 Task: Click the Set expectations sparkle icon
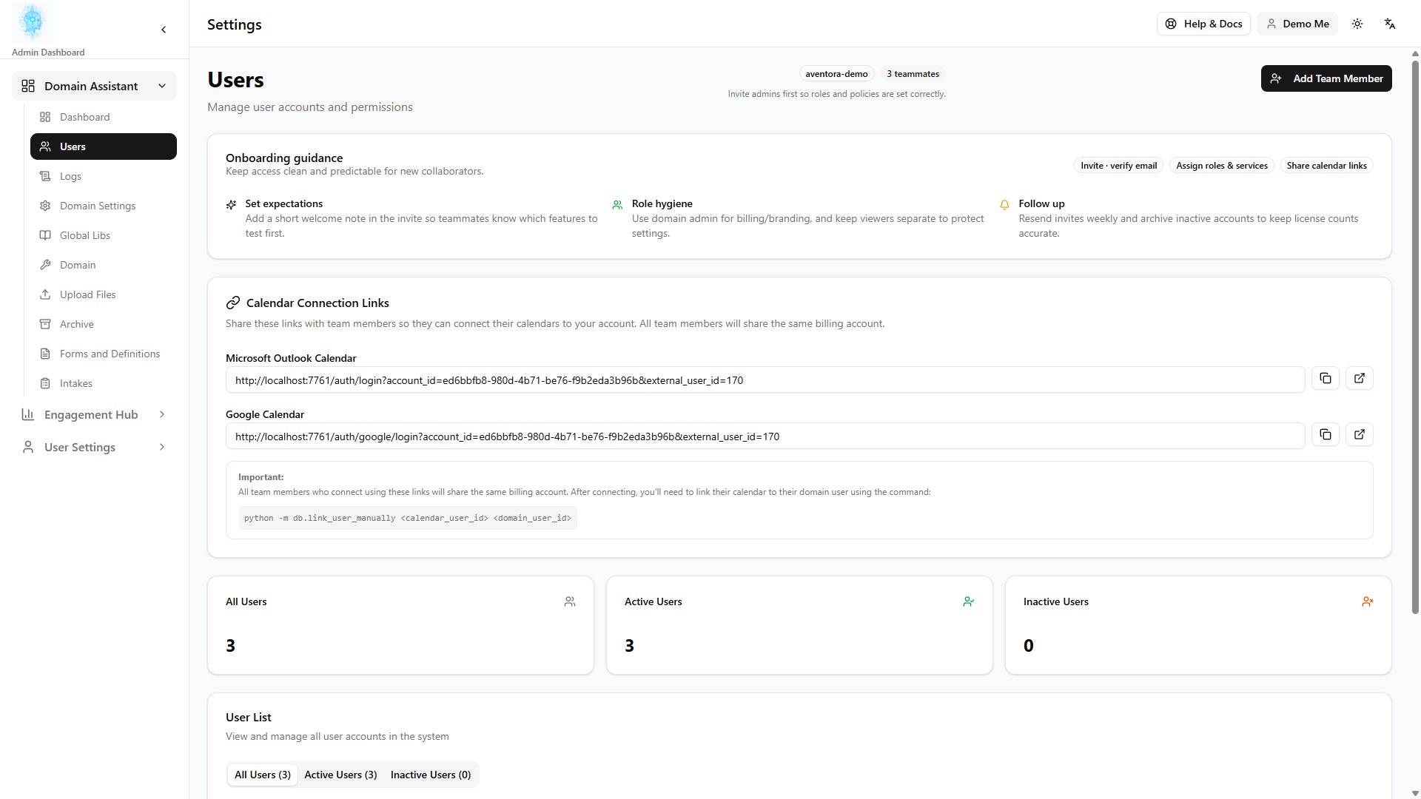231,205
